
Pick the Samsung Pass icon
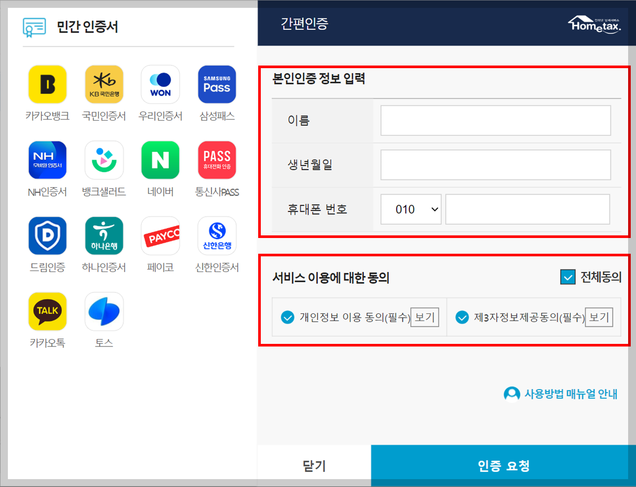coord(217,84)
